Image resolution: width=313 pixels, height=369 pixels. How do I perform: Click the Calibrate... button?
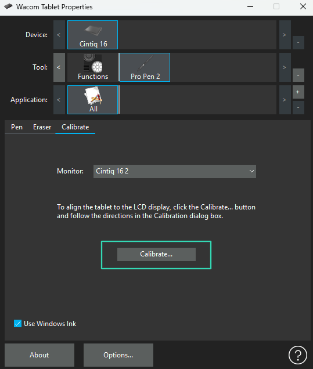click(x=156, y=254)
